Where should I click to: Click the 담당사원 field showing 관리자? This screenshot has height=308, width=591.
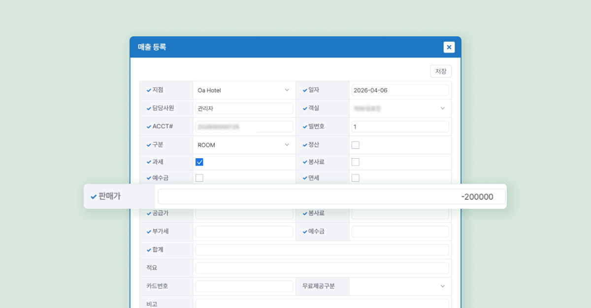[x=244, y=109]
